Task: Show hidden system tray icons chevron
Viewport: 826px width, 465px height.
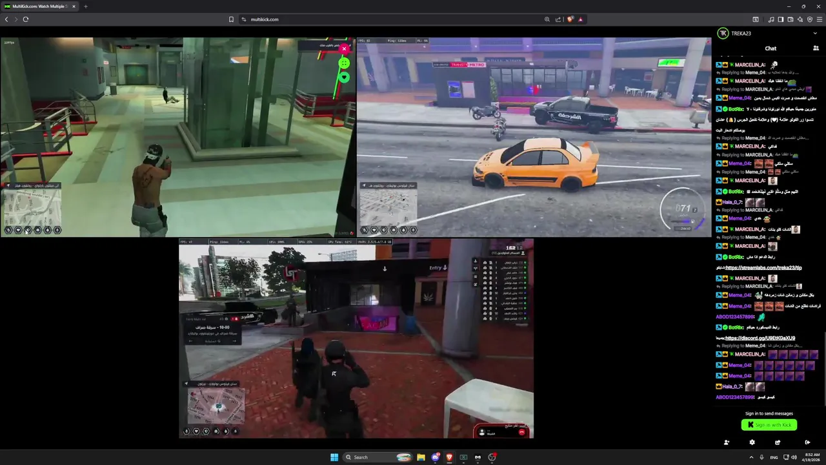Action: coord(752,457)
